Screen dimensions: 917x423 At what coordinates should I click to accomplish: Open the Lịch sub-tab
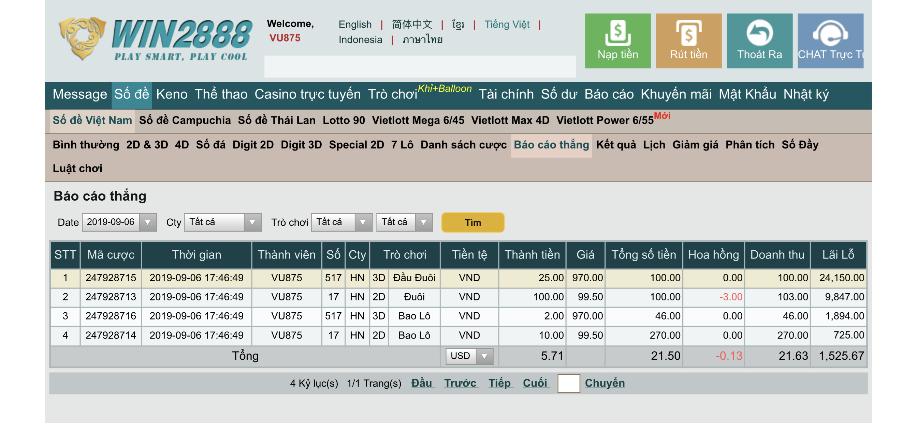coord(654,145)
